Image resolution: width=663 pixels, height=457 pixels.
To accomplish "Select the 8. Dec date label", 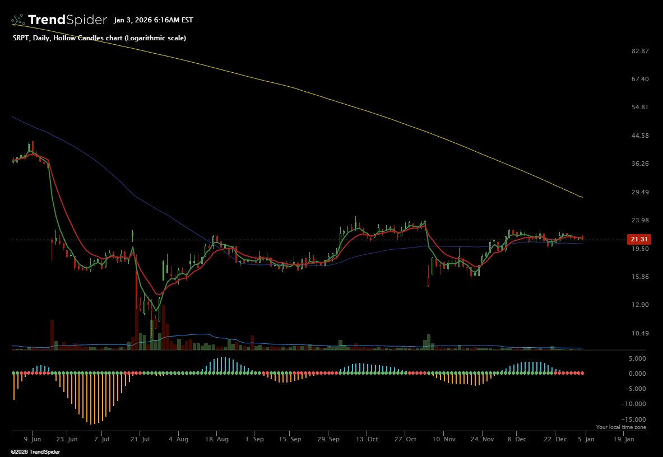I will [x=517, y=440].
